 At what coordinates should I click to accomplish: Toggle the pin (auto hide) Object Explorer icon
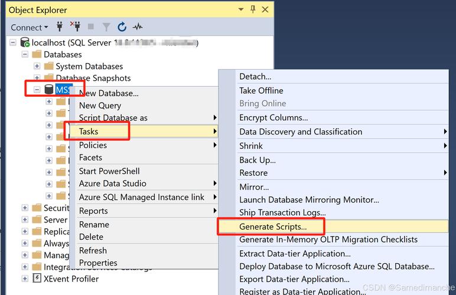[253, 9]
